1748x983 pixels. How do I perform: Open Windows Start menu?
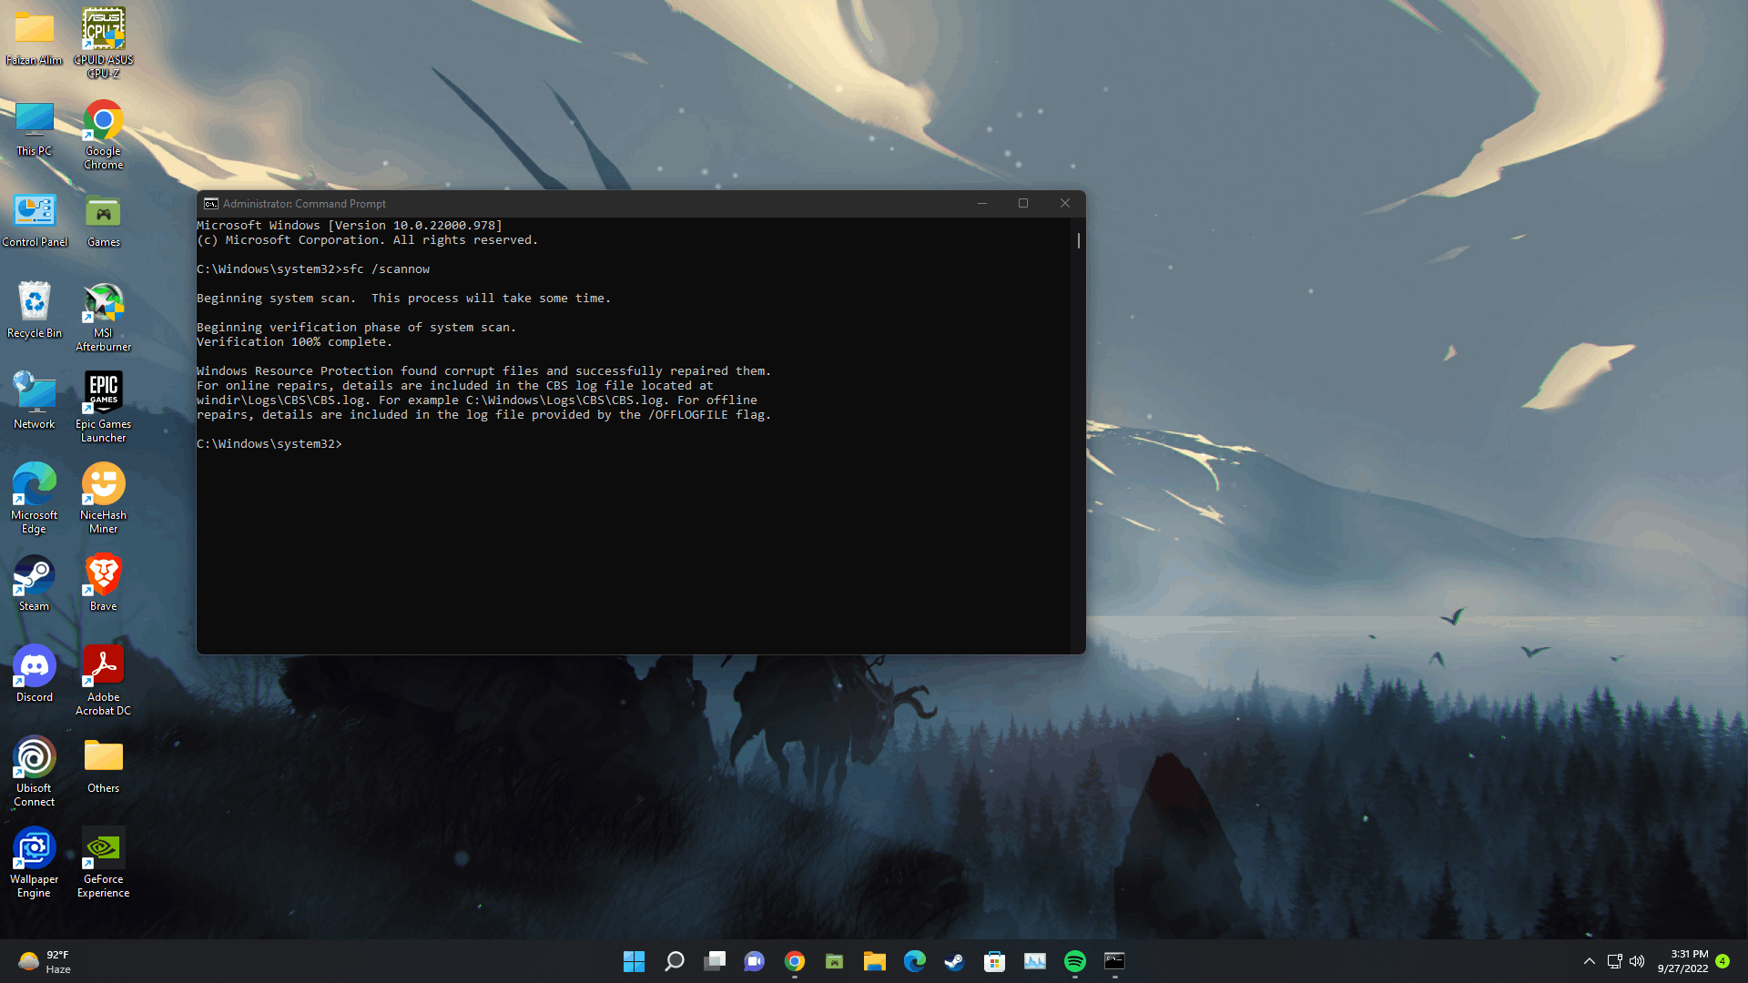(633, 960)
